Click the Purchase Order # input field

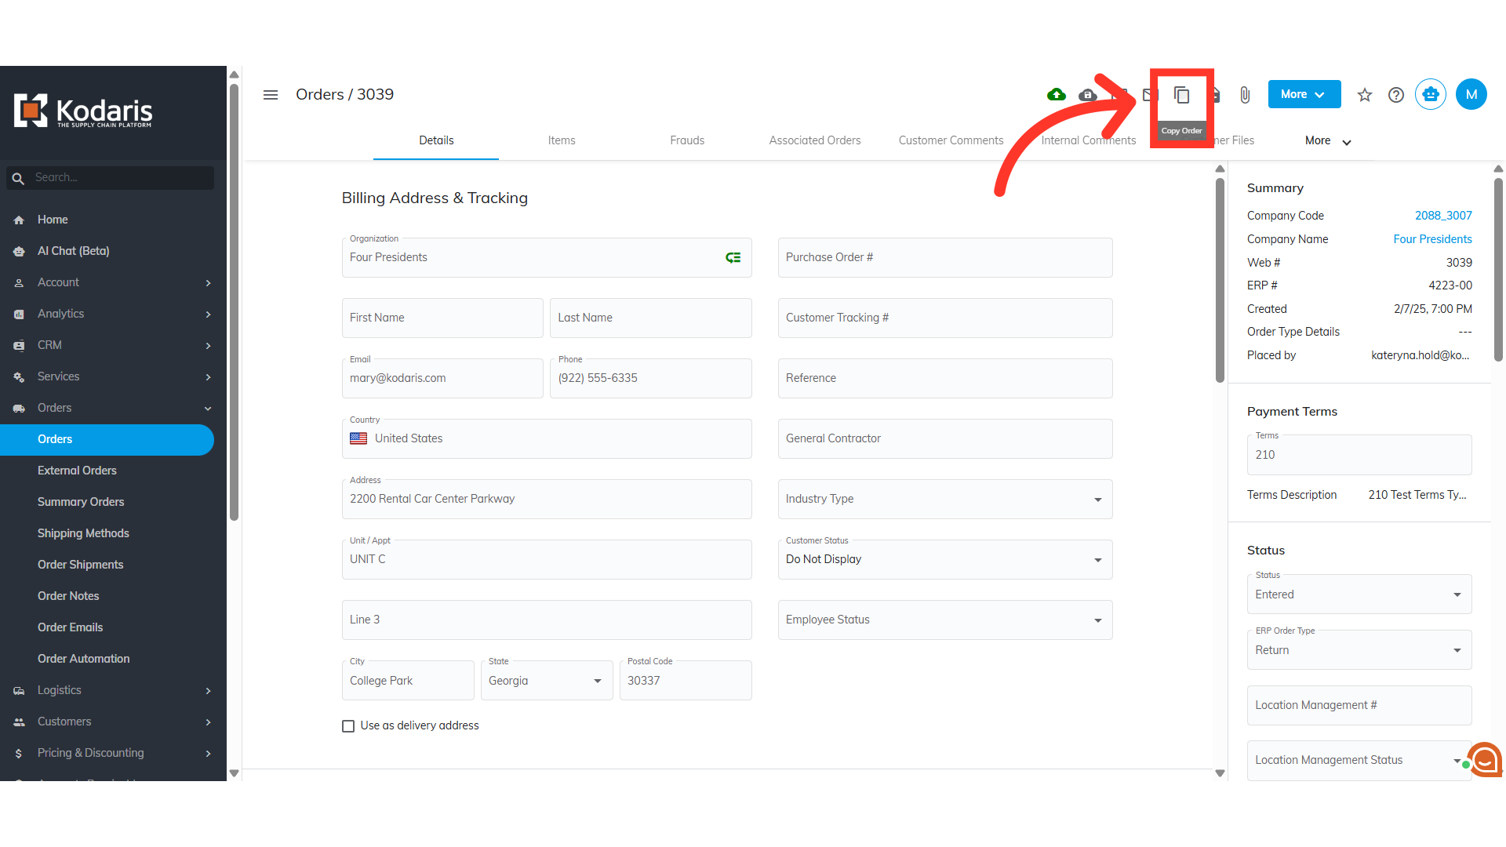tap(944, 257)
